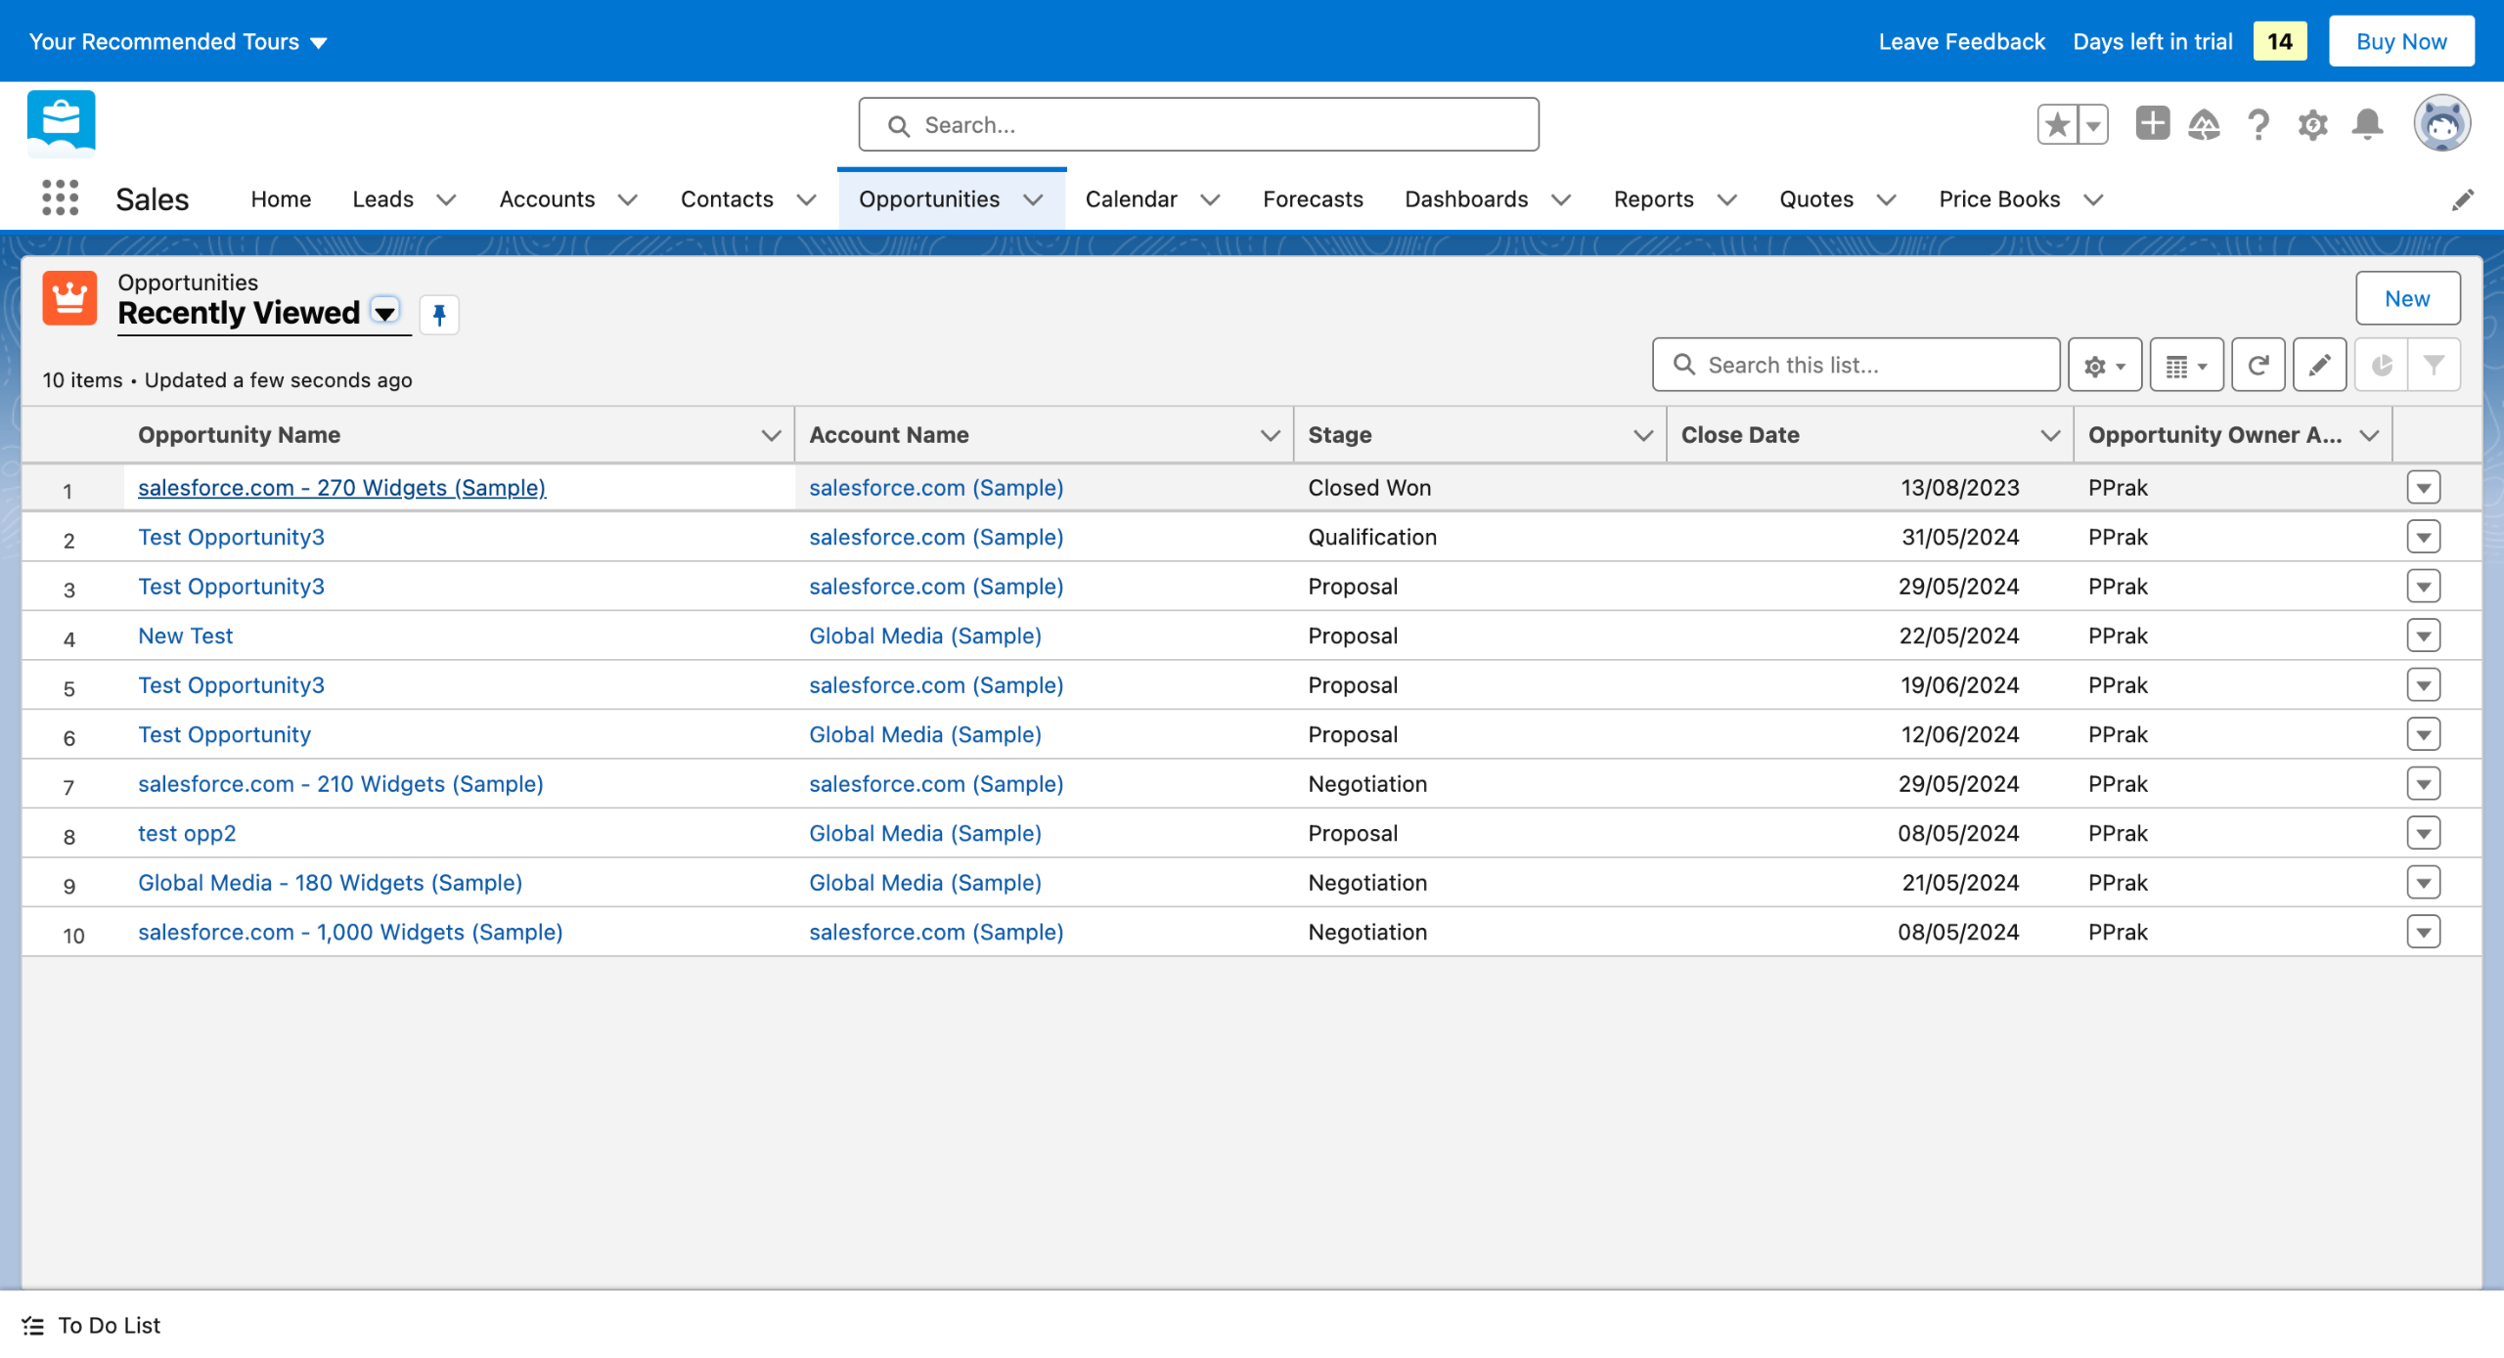Expand the Contacts tab dropdown chevron
The height and width of the screenshot is (1358, 2504).
coord(806,199)
